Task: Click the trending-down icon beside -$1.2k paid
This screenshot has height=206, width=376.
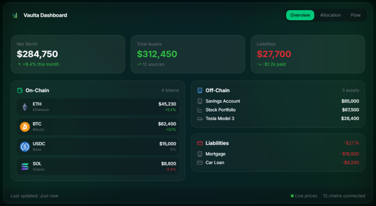Action: tap(259, 64)
